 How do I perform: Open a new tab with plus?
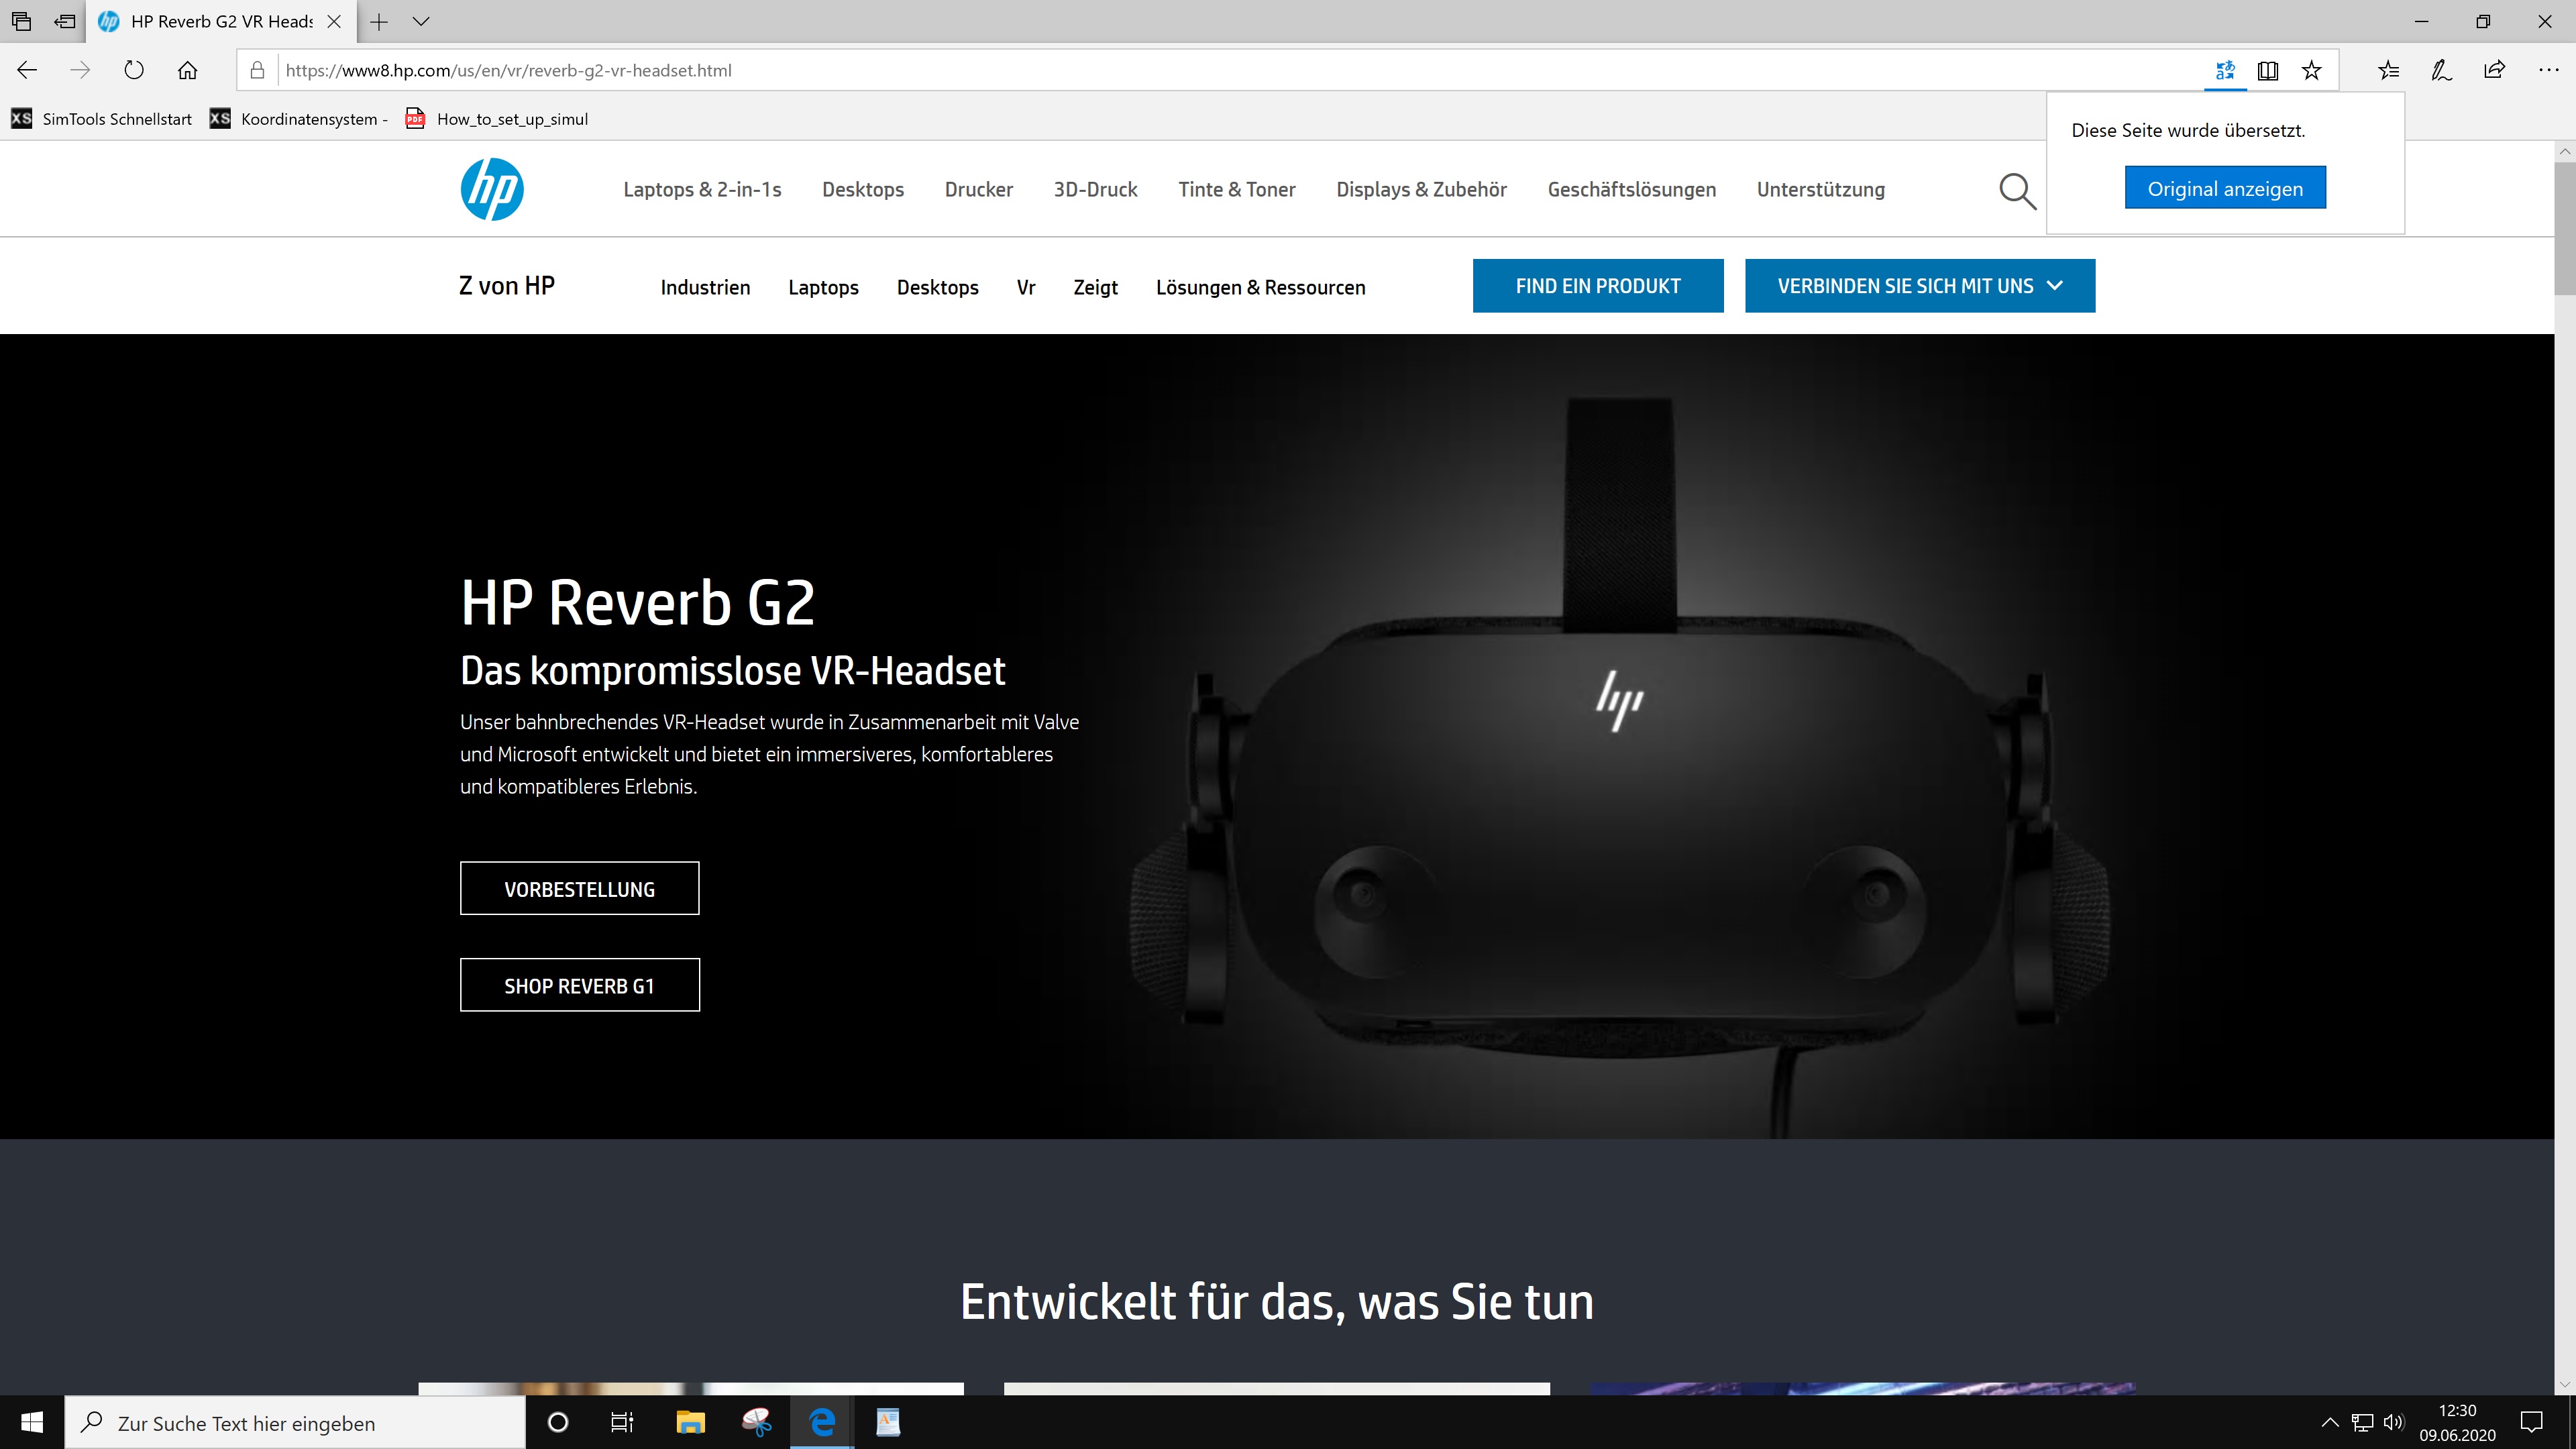[379, 21]
